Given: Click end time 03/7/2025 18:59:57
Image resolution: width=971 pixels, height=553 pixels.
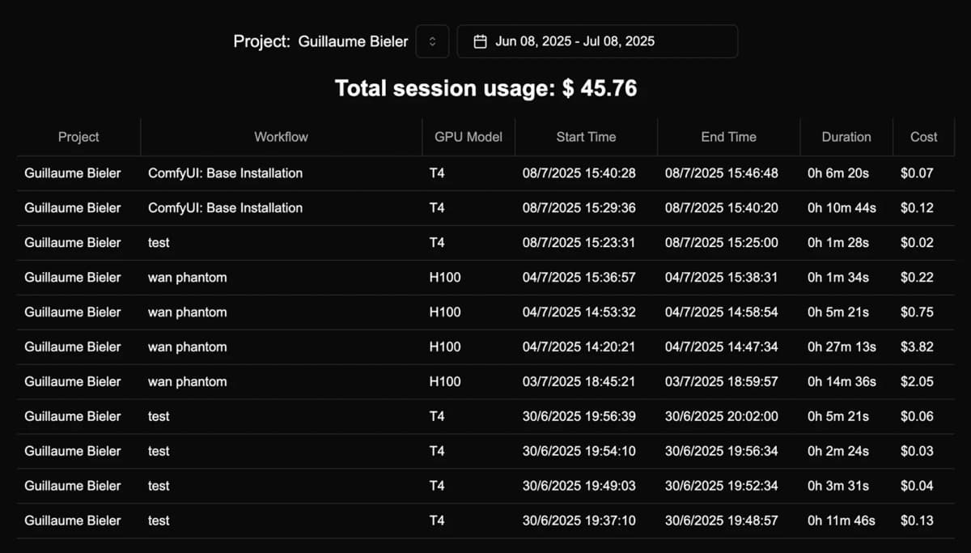Looking at the screenshot, I should 722,382.
